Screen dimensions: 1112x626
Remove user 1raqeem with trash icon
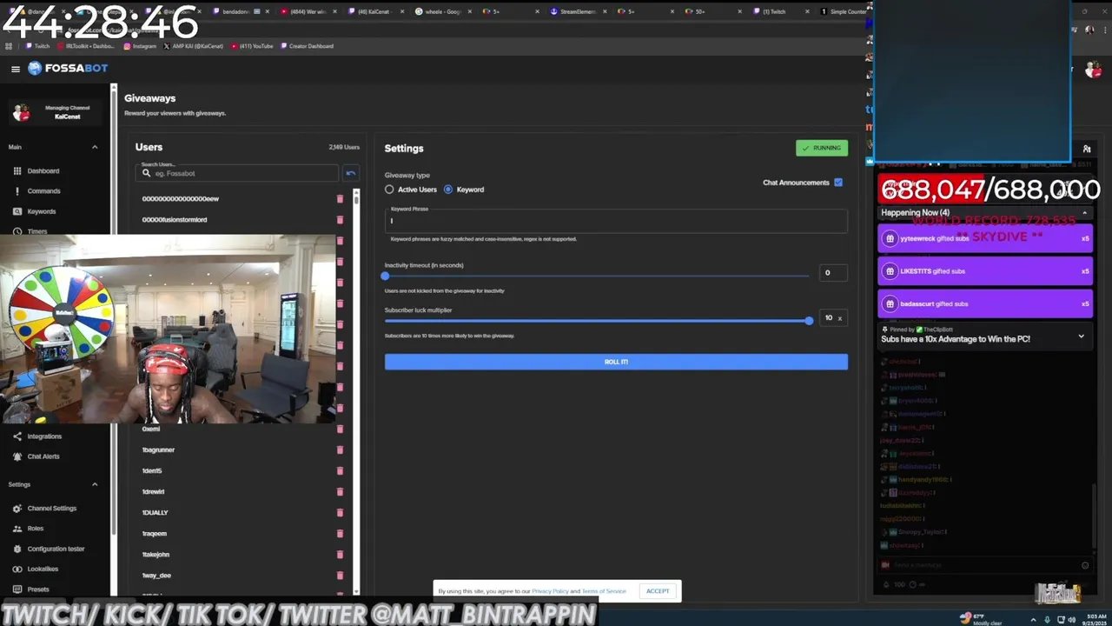(x=340, y=534)
